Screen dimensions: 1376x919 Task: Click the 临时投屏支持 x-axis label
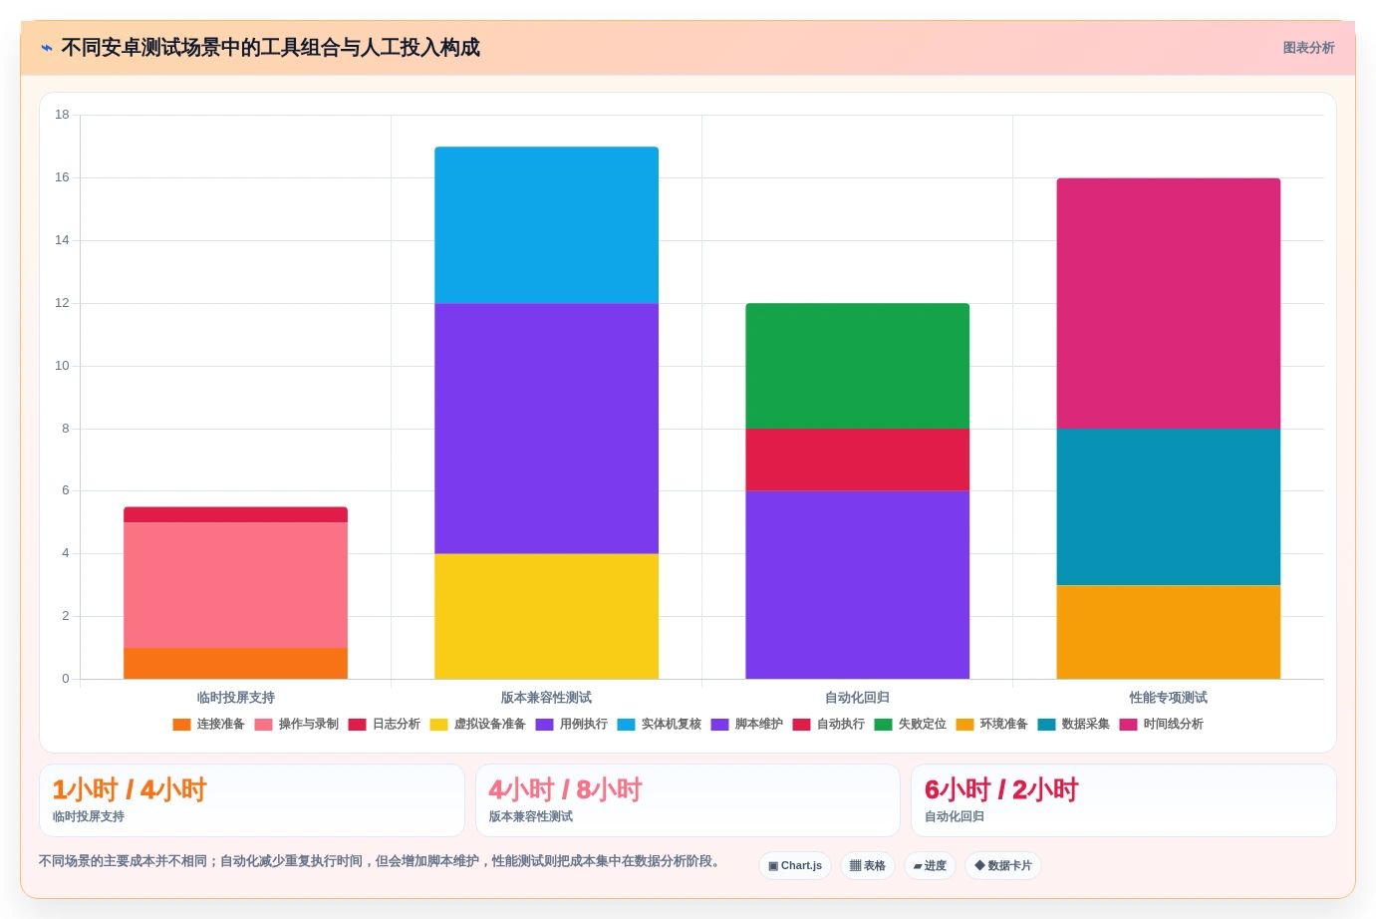(235, 698)
